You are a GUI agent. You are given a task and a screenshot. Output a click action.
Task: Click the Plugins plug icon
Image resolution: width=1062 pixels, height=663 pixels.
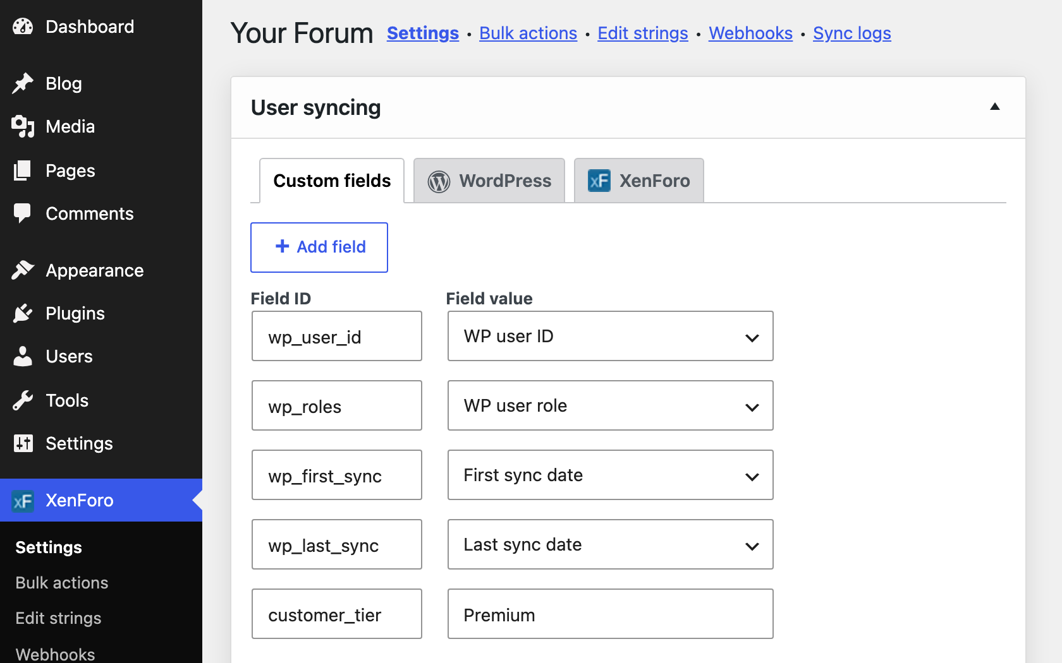point(23,313)
